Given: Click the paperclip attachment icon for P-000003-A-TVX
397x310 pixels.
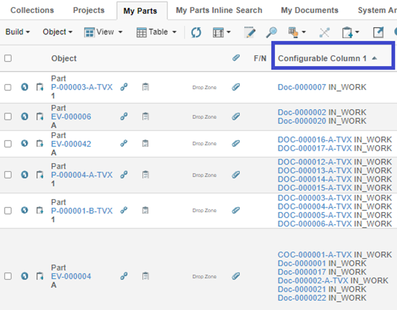Looking at the screenshot, I should point(236,87).
